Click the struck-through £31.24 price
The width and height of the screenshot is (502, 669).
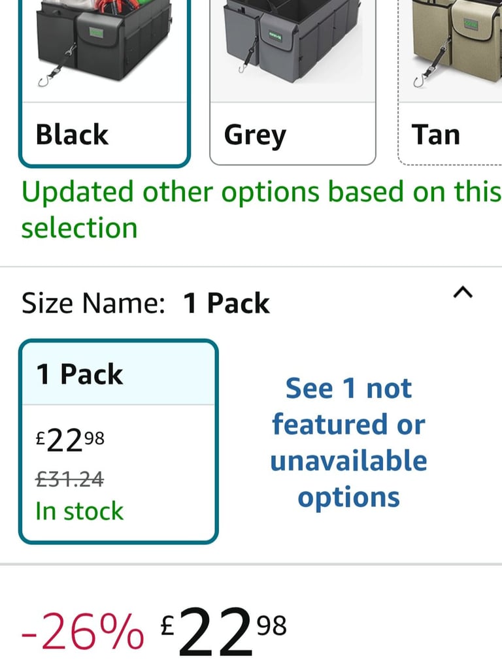(69, 479)
